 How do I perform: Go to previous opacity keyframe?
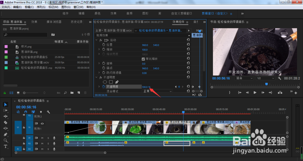(176, 87)
